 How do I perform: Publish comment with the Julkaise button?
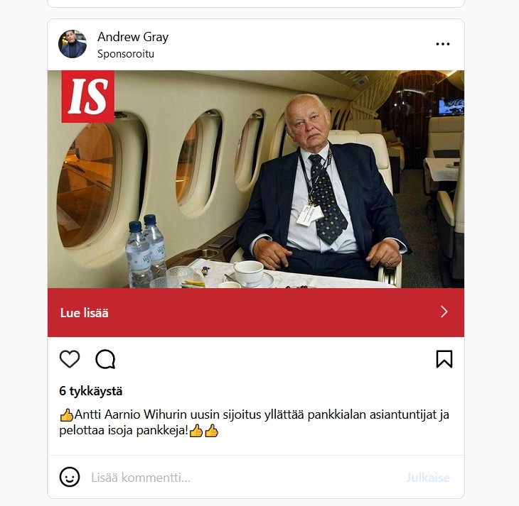428,478
